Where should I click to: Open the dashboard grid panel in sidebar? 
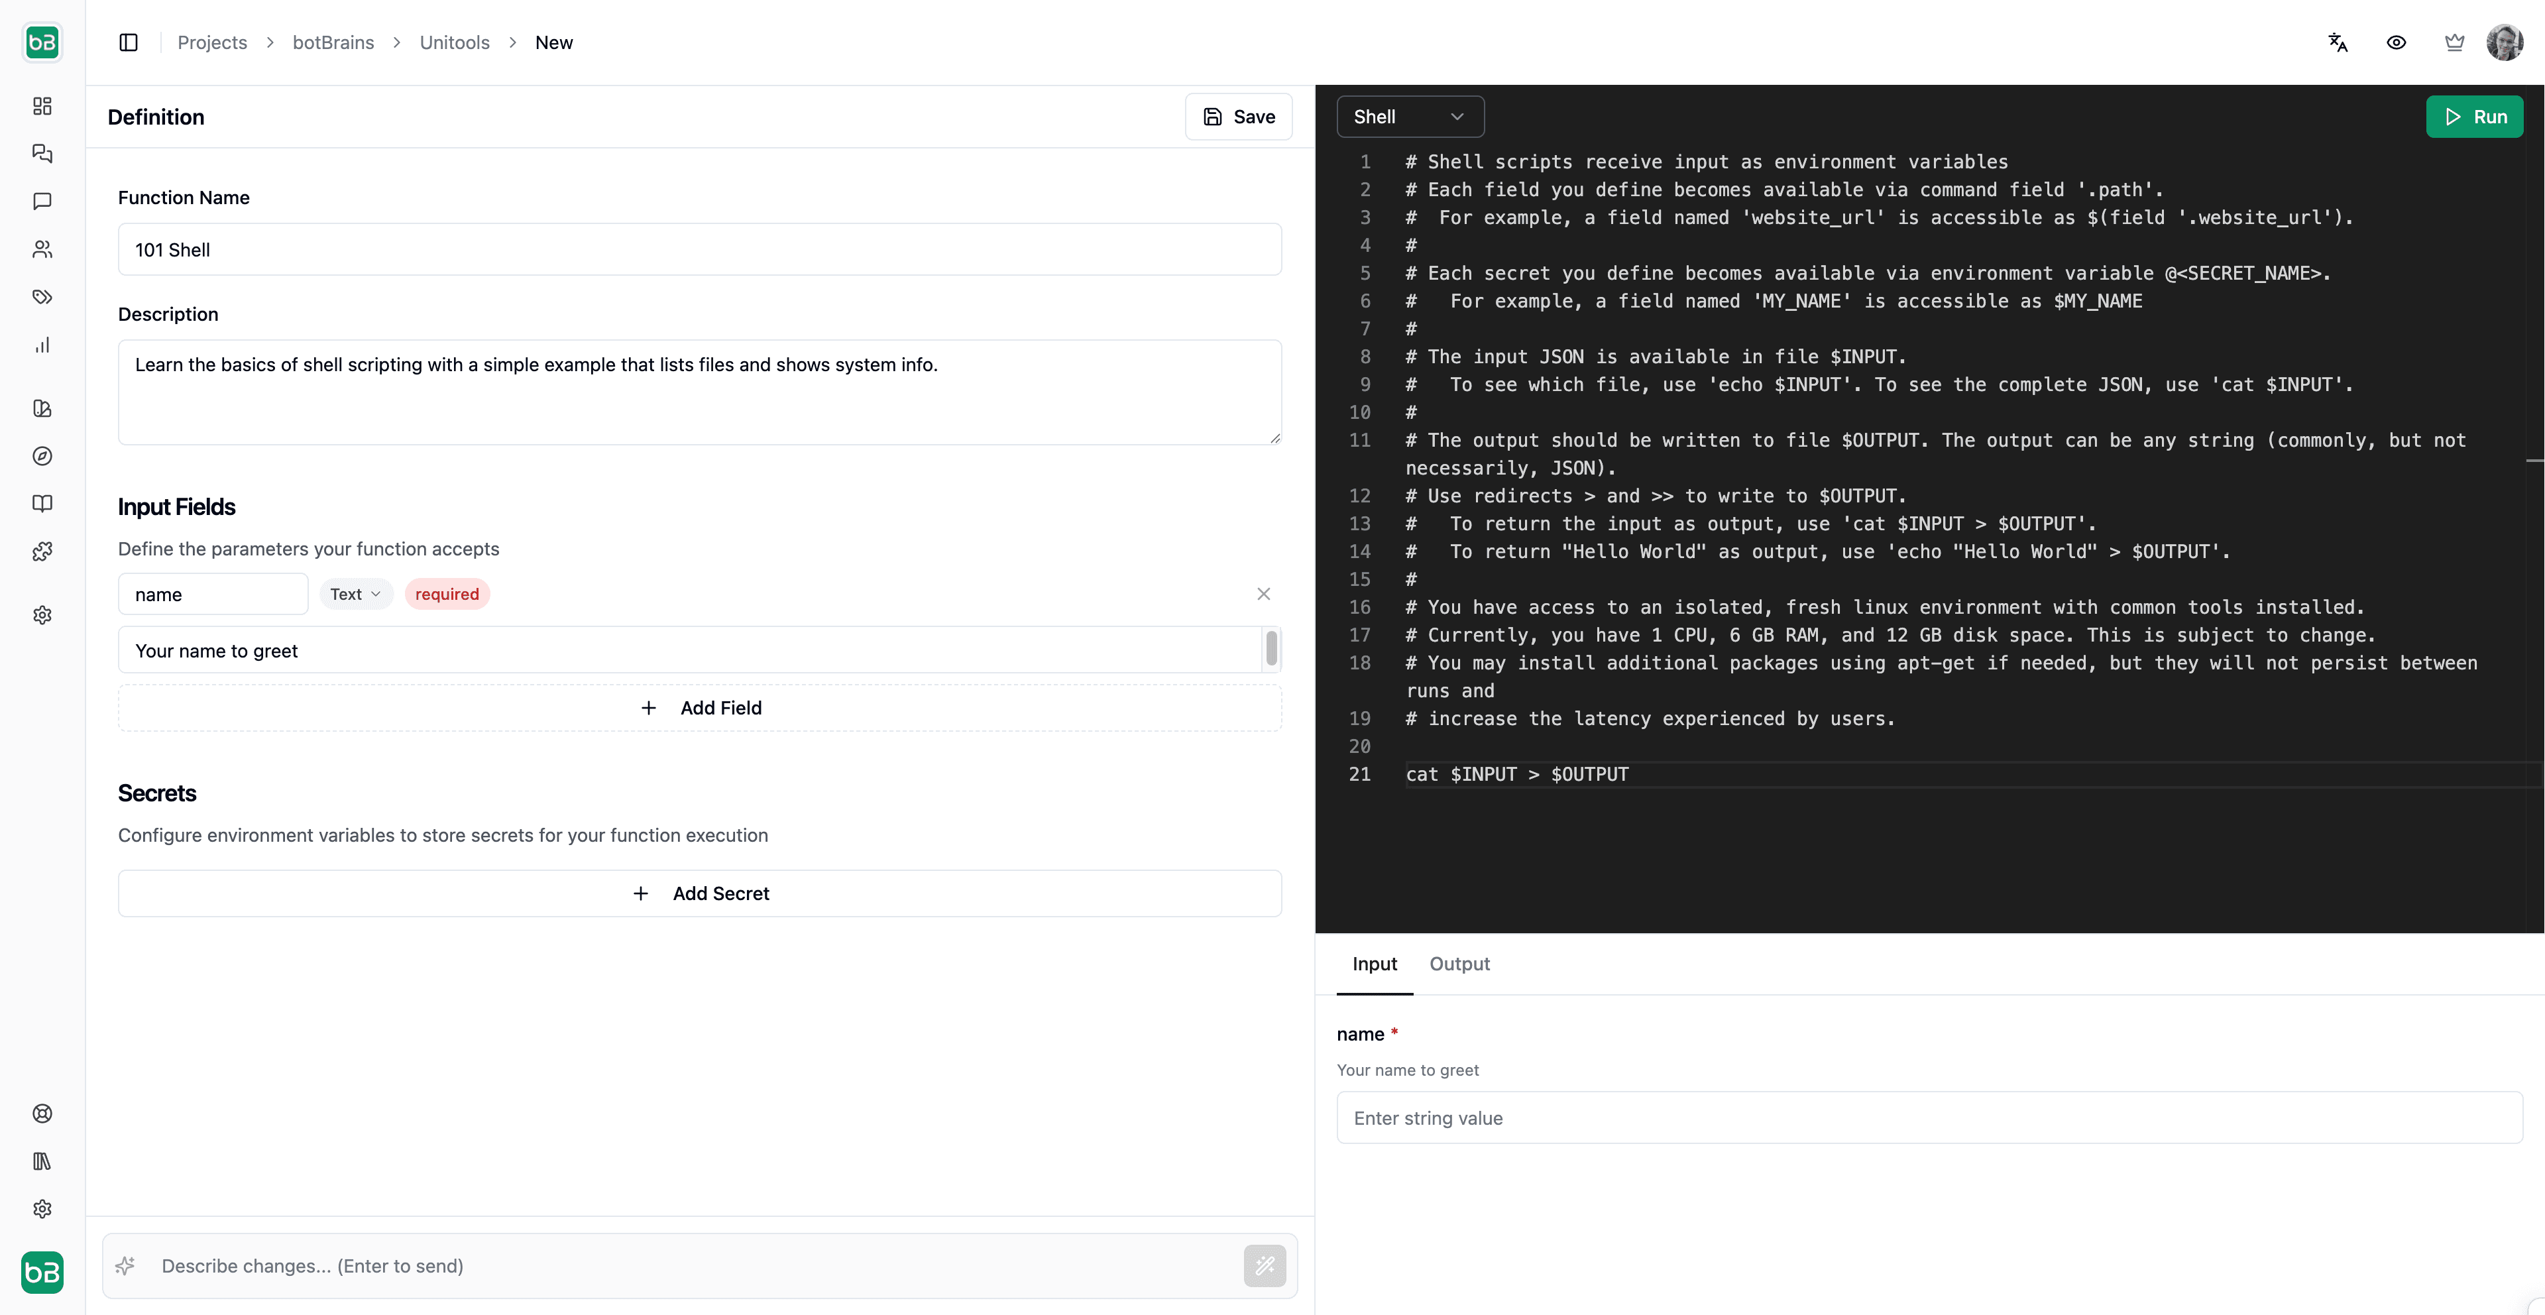pyautogui.click(x=42, y=107)
